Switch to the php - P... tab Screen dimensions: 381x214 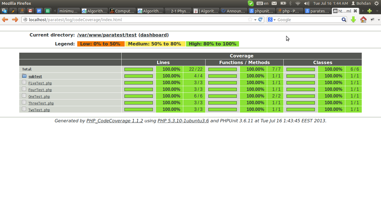pos(290,11)
